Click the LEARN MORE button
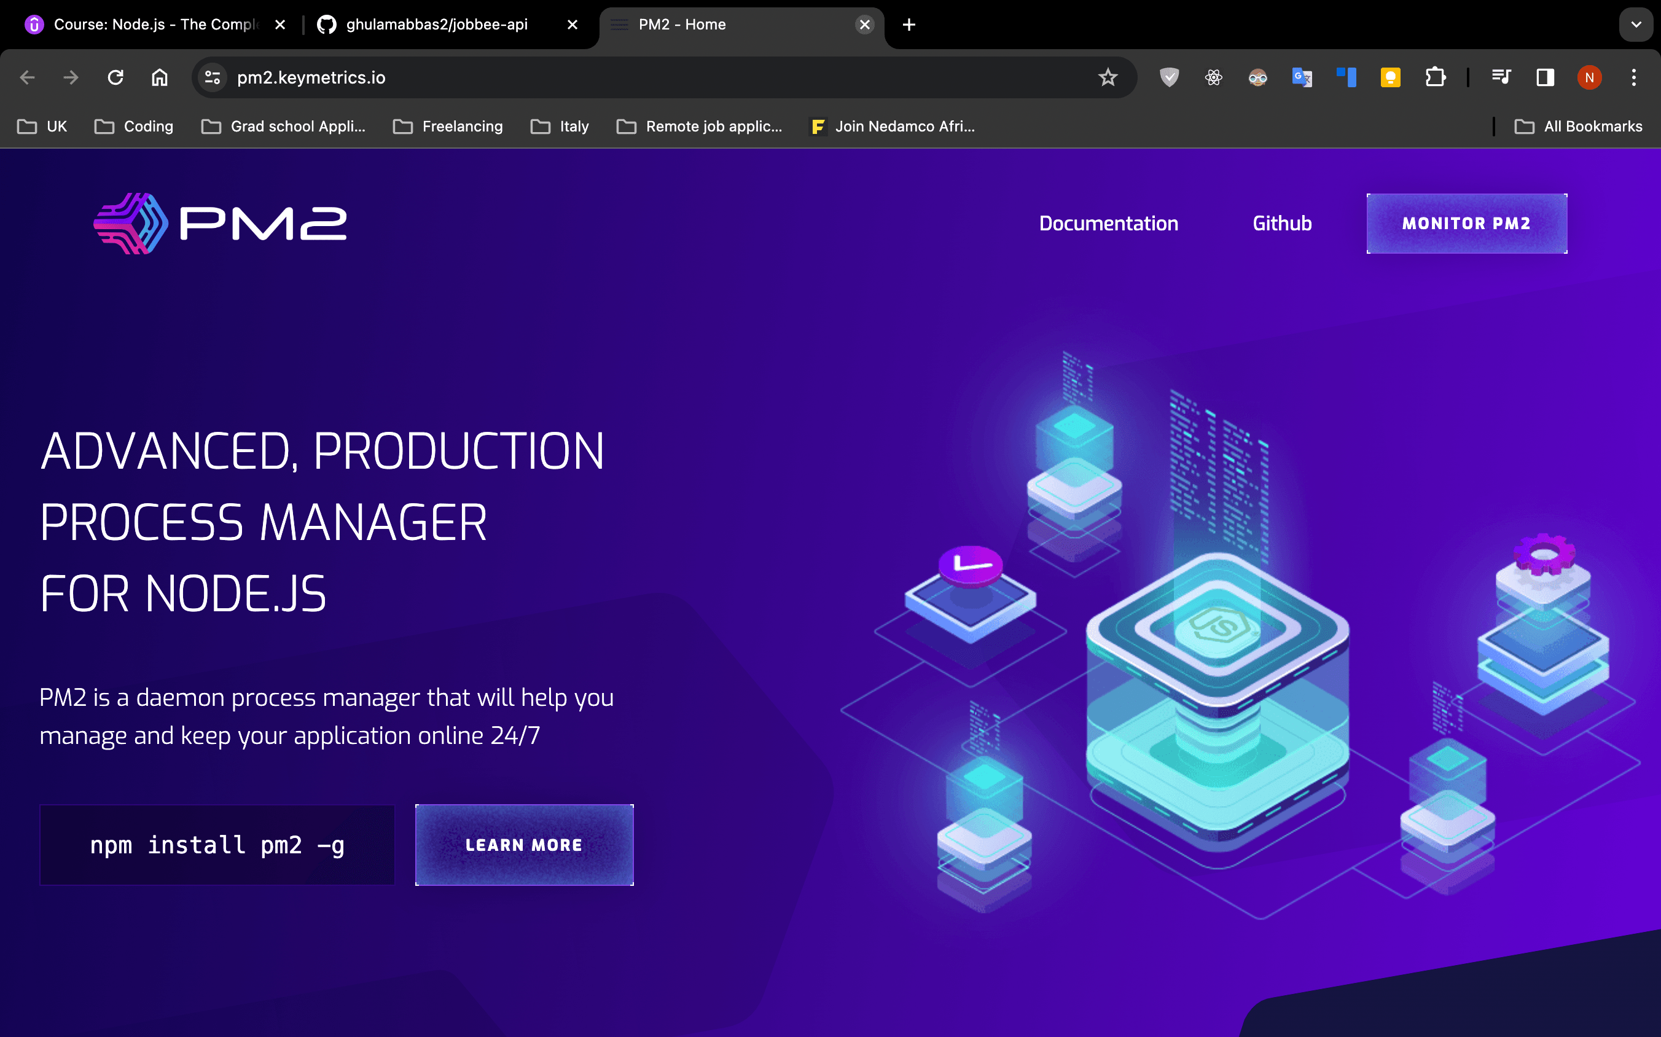Screen dimensions: 1661x1037 (524, 845)
